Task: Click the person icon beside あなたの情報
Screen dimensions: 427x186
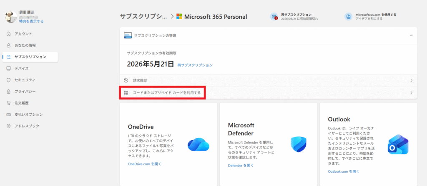Action: pyautogui.click(x=9, y=45)
